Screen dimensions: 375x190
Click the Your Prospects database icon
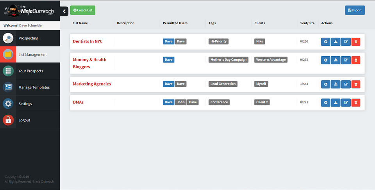point(8,71)
